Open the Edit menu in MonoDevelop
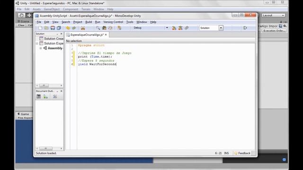 coord(47,22)
